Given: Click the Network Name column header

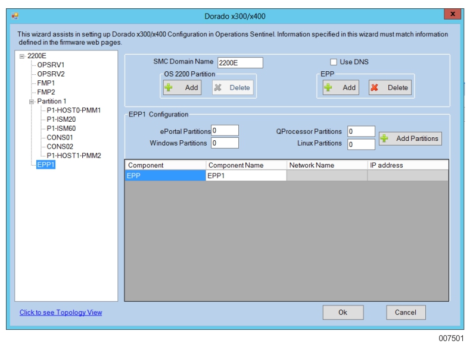Looking at the screenshot, I should coord(327,165).
